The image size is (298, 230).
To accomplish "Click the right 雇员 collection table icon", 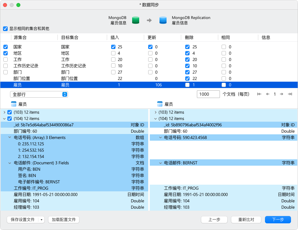I will [x=160, y=104].
